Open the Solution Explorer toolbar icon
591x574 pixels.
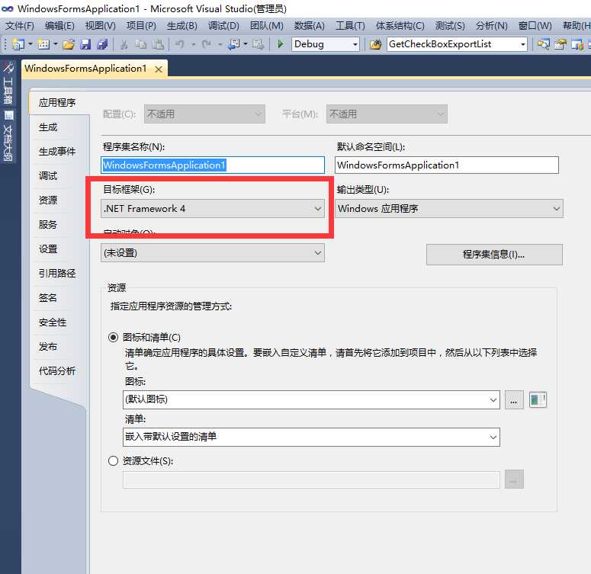point(543,44)
